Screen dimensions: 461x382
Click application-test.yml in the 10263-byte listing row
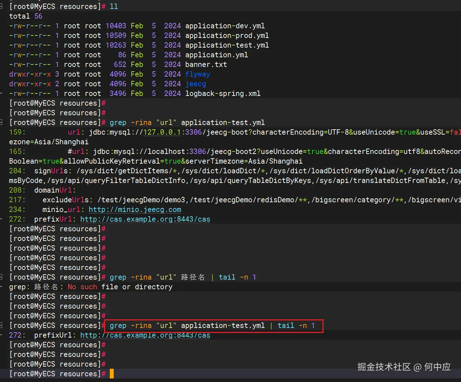(227, 45)
